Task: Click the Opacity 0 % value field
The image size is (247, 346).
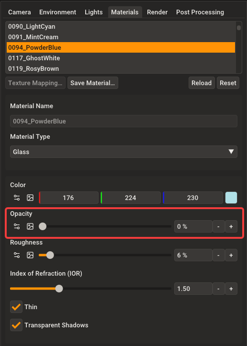Action: coord(193,226)
